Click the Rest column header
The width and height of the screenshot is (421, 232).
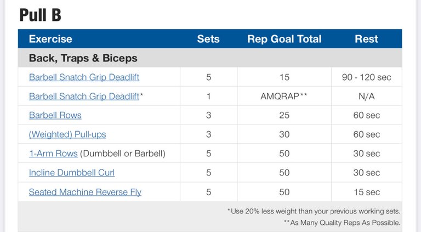tap(367, 39)
